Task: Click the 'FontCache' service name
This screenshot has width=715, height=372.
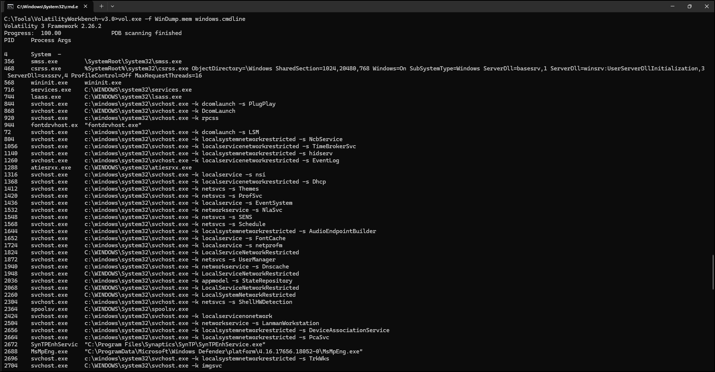Action: [270, 238]
